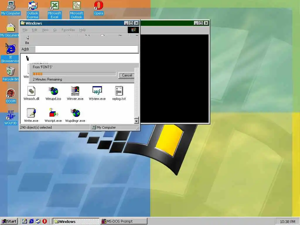Open Microsoft Outlook desktop shortcut
Viewport: 300px width, 225px height.
click(x=76, y=10)
